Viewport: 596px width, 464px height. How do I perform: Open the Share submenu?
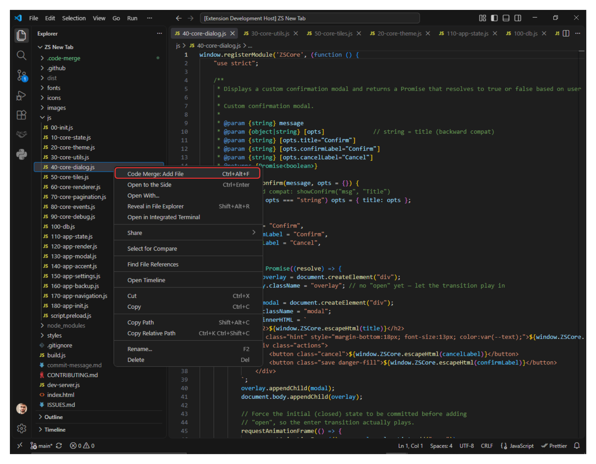188,233
